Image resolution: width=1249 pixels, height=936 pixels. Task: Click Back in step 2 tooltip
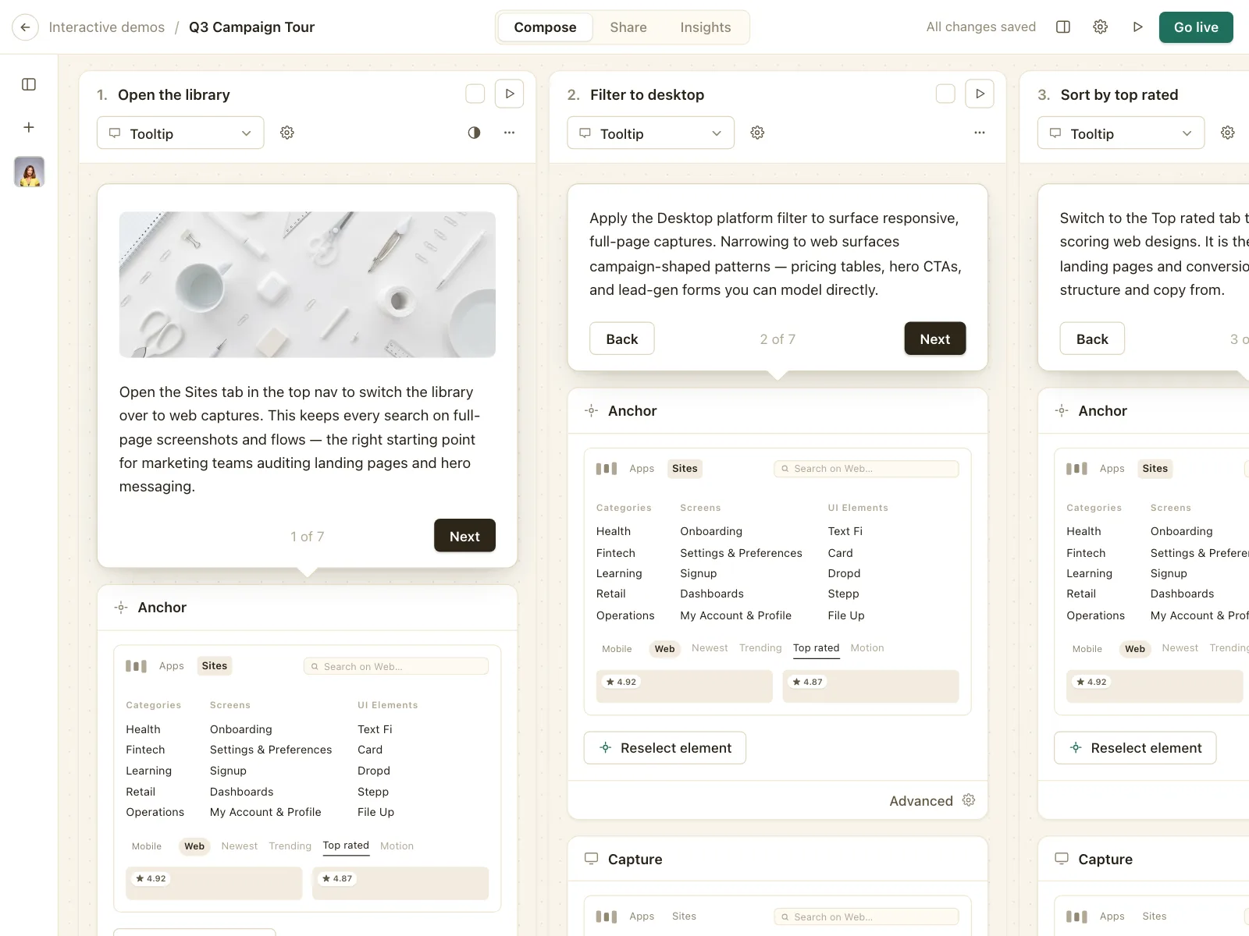point(622,339)
